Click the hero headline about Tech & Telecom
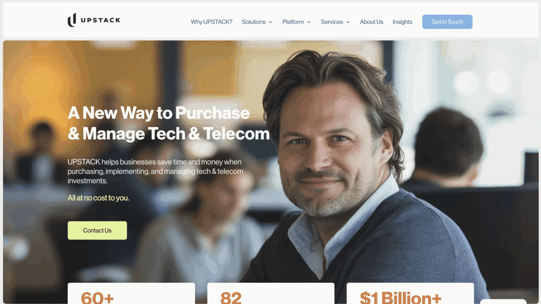The image size is (541, 304). pyautogui.click(x=169, y=123)
